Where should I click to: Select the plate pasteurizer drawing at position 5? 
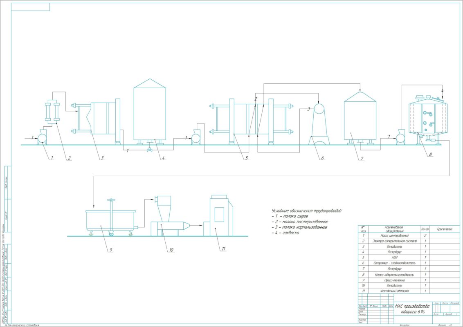251,121
